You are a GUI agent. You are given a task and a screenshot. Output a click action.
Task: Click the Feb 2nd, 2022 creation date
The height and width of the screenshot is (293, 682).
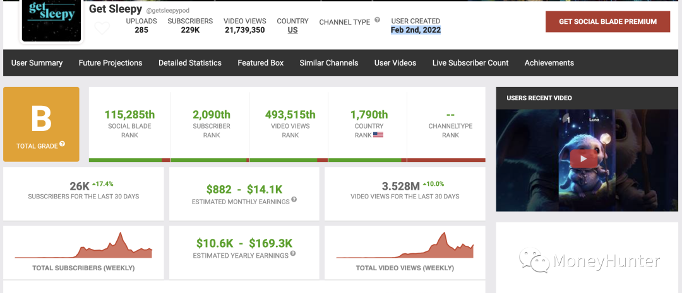416,30
